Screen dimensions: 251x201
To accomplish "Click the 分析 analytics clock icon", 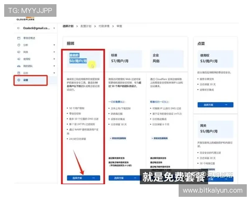I will click(19, 45).
